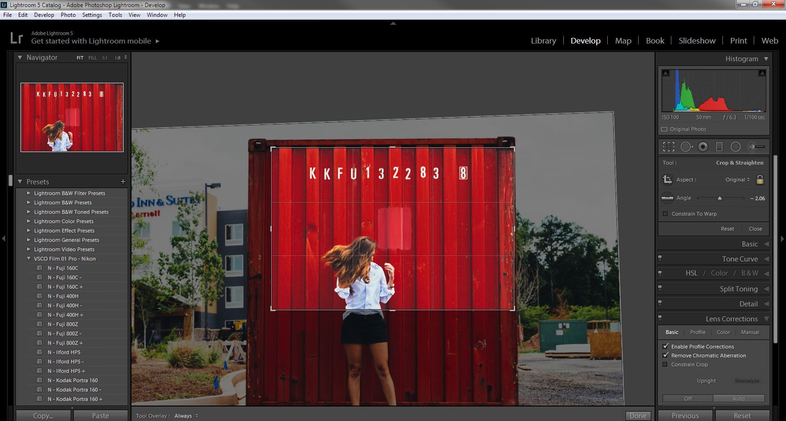This screenshot has width=786, height=421.
Task: Toggle the HSL panel on/off switch
Action: point(660,273)
